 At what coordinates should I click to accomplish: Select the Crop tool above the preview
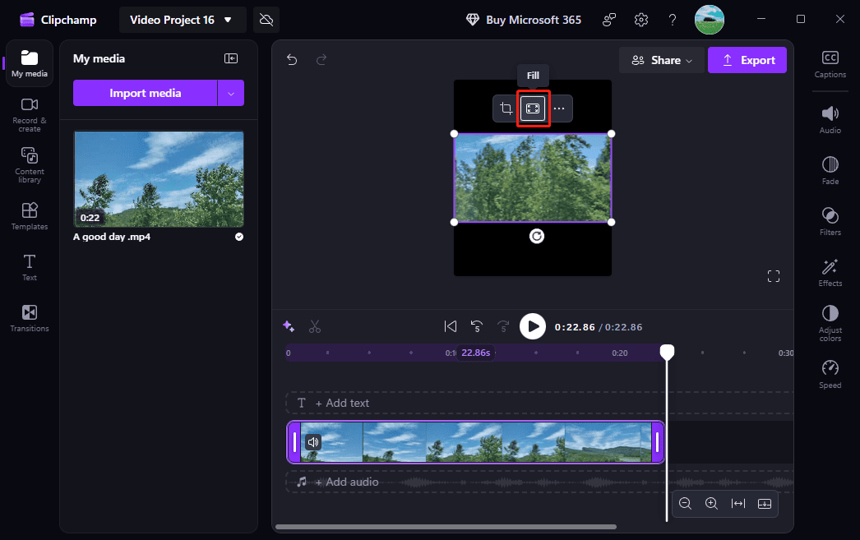coord(506,108)
